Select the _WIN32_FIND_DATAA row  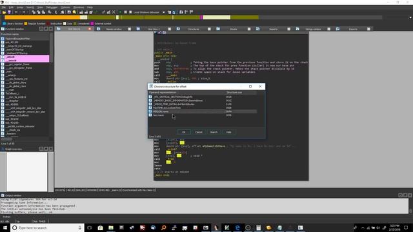[202, 104]
